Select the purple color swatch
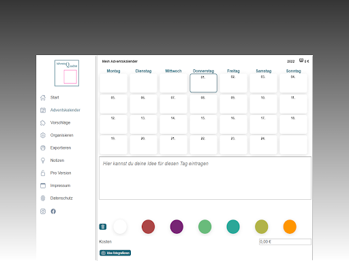Image resolution: width=349 pixels, height=261 pixels. [177, 226]
